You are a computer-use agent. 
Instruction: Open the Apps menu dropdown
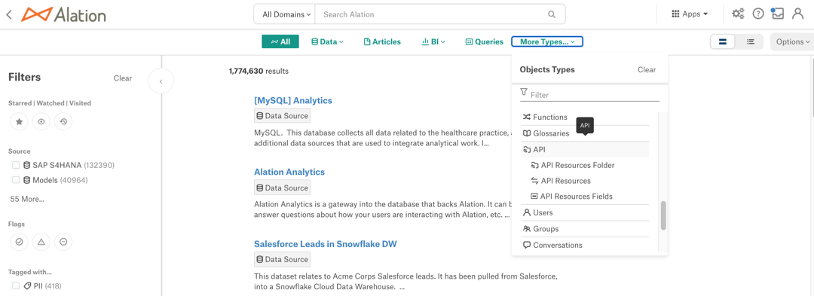(x=690, y=14)
